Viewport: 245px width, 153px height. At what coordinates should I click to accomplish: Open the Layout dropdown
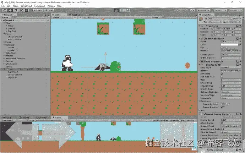coord(236,10)
